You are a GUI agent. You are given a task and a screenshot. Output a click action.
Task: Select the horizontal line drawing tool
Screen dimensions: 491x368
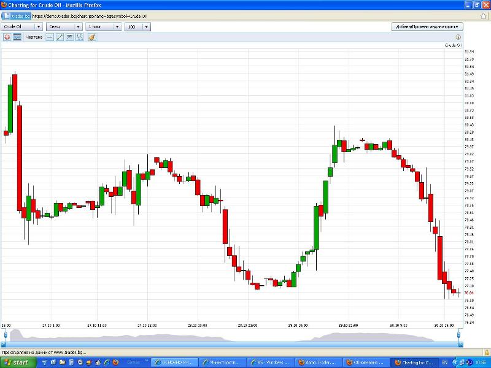click(x=50, y=37)
